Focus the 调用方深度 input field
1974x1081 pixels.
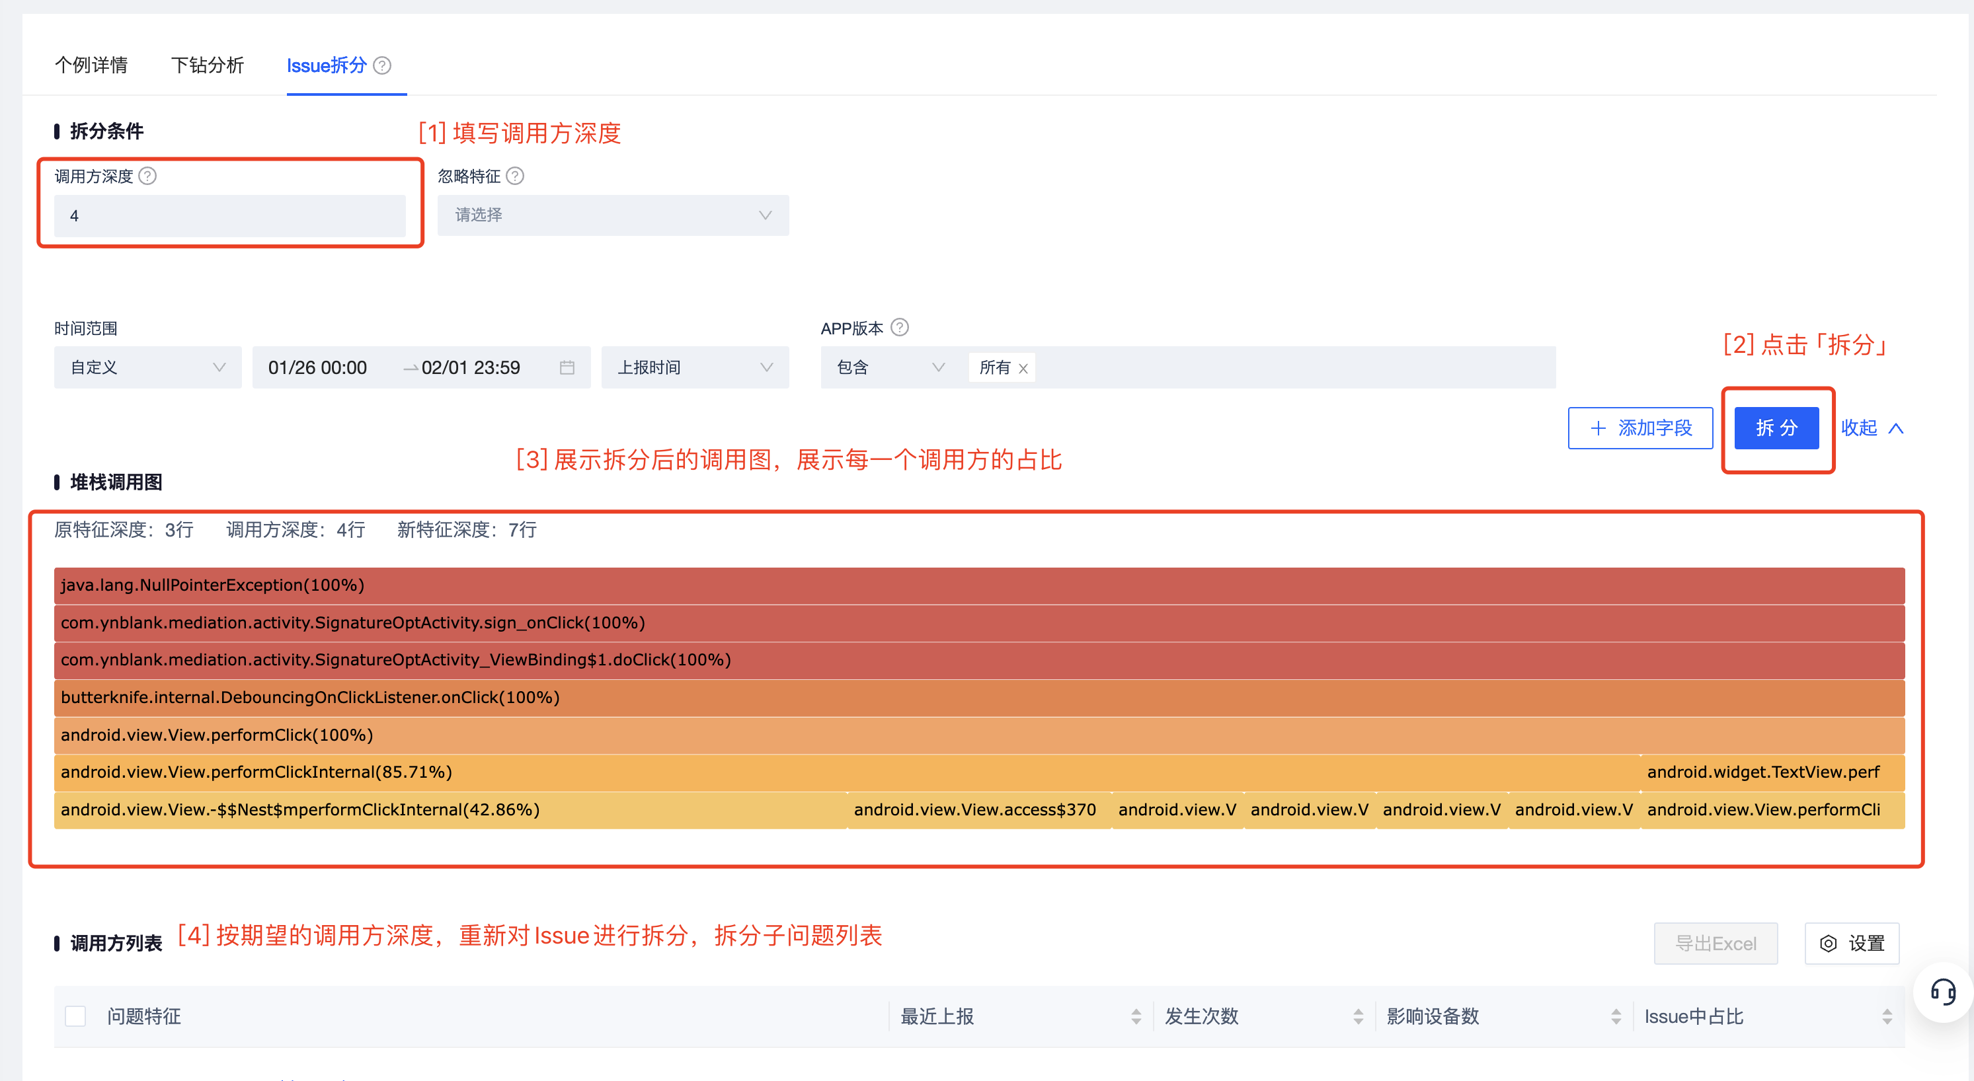pos(230,216)
